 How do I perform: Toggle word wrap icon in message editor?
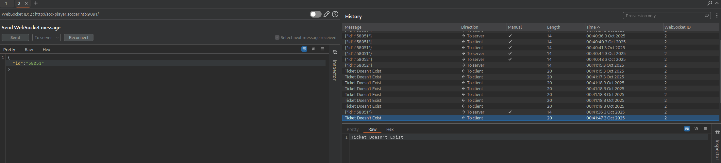pos(304,49)
